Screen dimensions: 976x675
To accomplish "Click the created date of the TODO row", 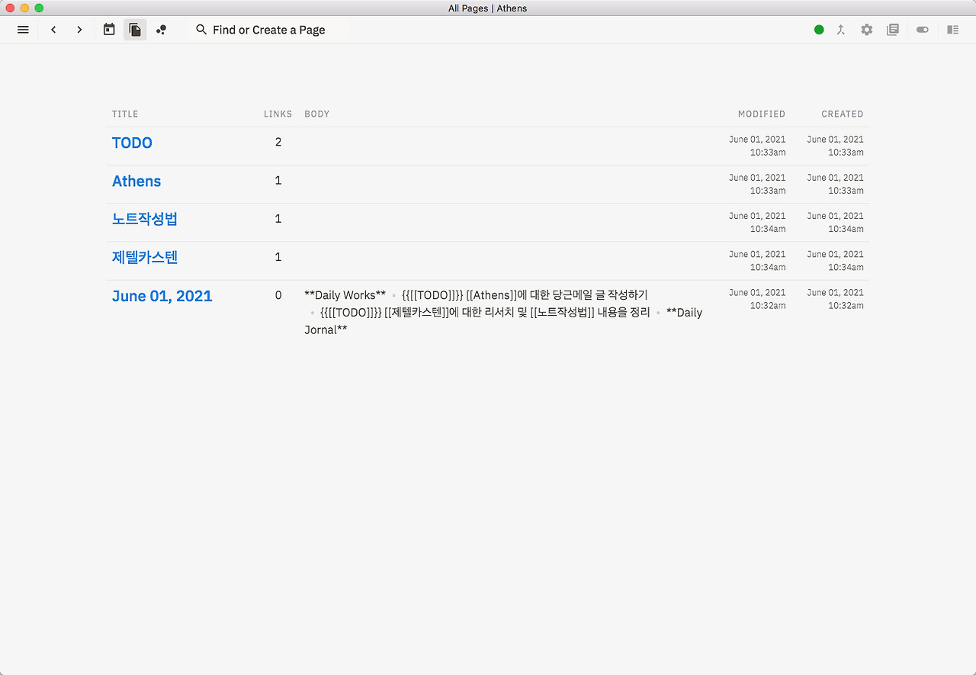I will point(836,146).
